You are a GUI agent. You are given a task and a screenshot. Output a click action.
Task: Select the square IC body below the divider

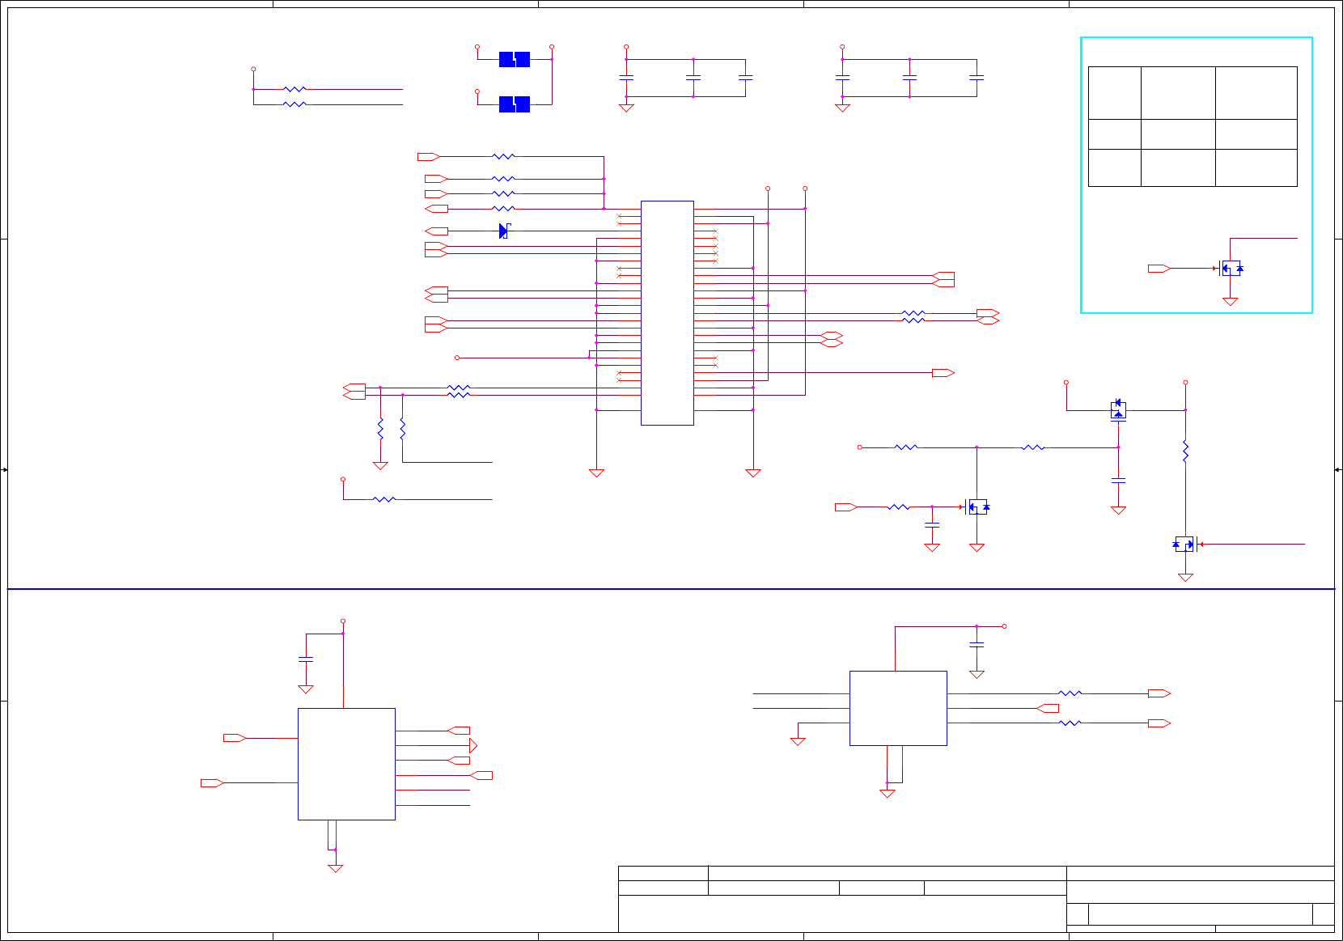[346, 765]
